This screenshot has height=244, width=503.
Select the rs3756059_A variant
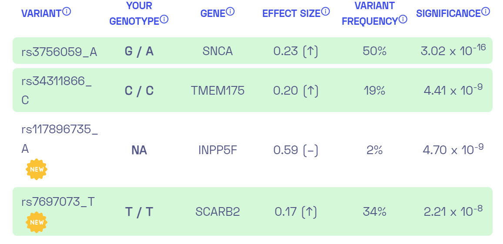tap(59, 52)
